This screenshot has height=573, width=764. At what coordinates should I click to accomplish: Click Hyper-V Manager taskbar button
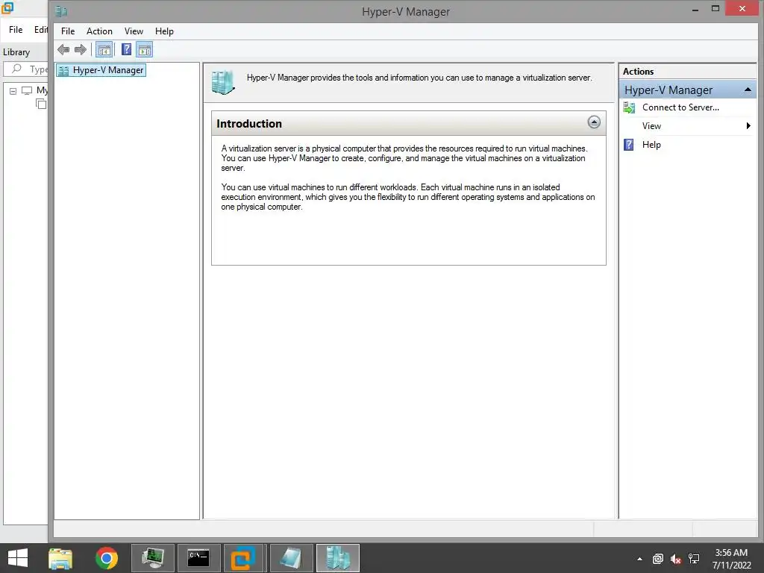(x=338, y=558)
